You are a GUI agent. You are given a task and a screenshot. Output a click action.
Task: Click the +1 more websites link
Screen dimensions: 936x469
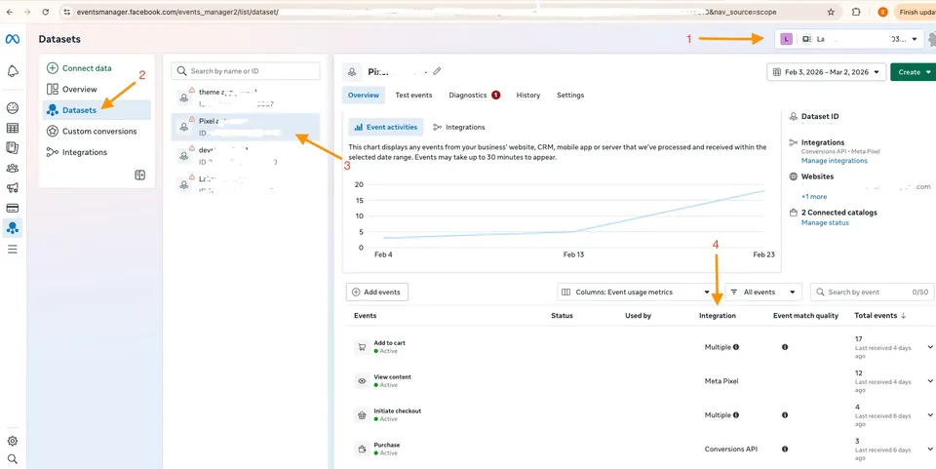(x=814, y=196)
